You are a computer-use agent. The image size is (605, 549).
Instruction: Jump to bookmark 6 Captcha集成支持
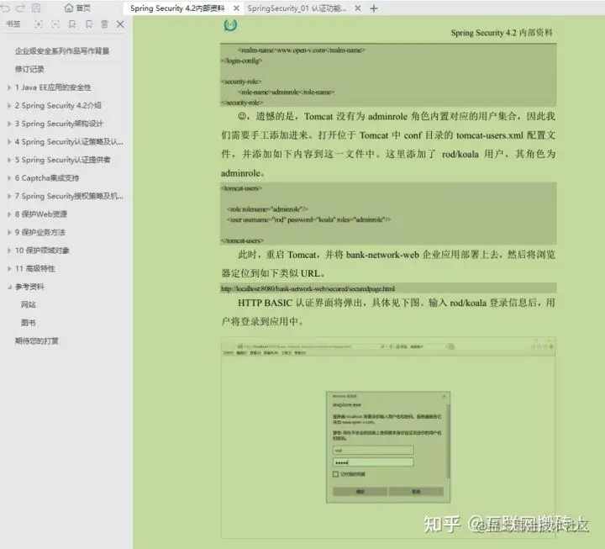point(47,178)
